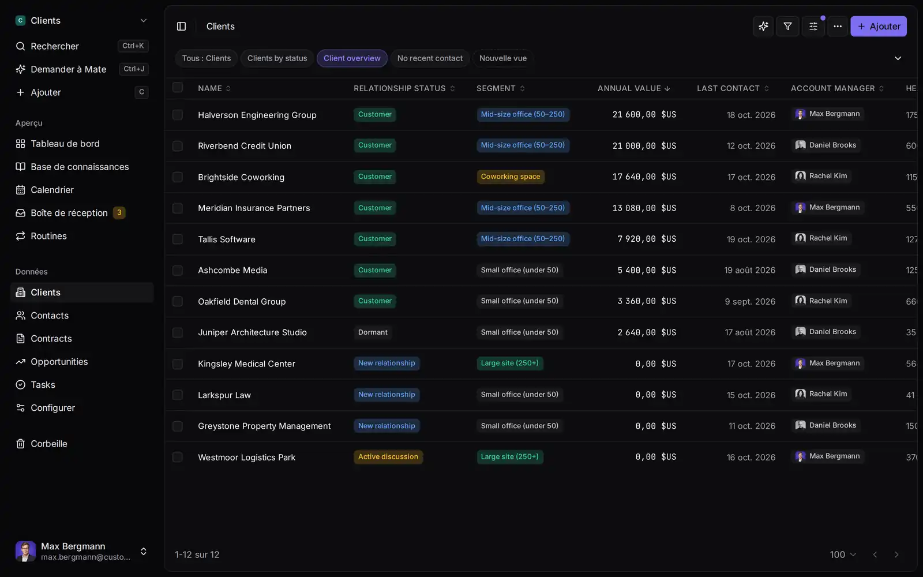Sort by Relationship Status column

pyautogui.click(x=404, y=88)
